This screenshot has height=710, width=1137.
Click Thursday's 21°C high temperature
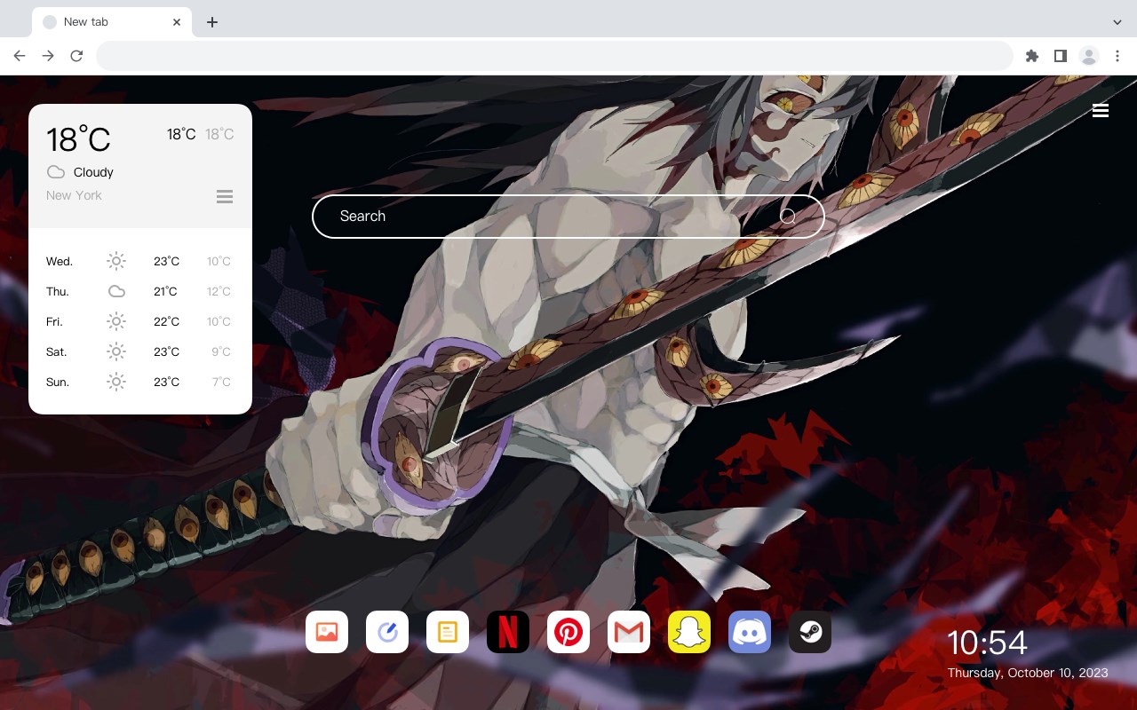pos(165,292)
